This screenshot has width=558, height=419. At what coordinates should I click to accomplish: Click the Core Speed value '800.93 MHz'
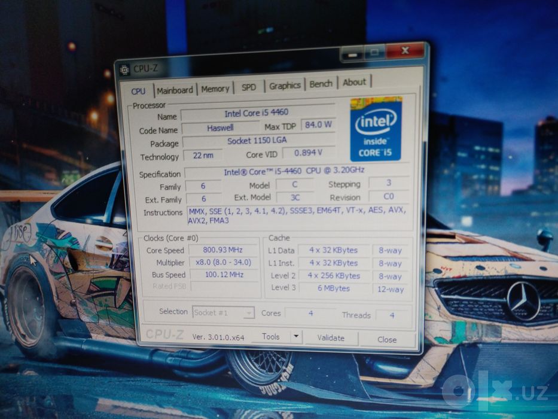coord(223,250)
